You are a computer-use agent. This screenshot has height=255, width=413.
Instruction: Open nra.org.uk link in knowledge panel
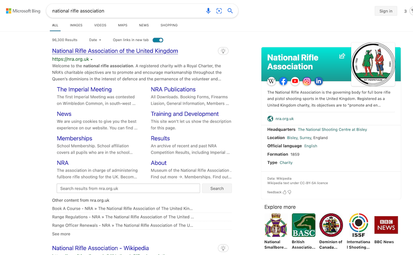click(x=284, y=118)
